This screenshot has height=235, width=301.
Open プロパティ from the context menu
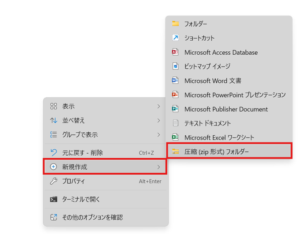pyautogui.click(x=73, y=182)
